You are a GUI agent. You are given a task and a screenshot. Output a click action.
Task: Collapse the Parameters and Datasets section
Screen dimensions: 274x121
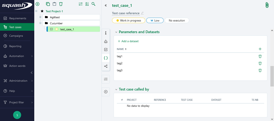[116, 32]
